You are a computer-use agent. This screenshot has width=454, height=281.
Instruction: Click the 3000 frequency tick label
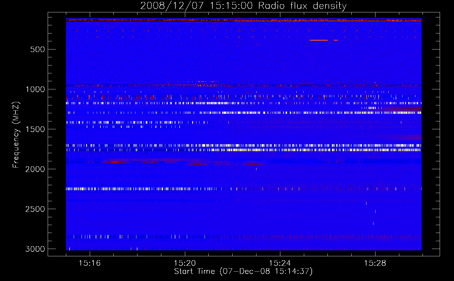point(35,249)
